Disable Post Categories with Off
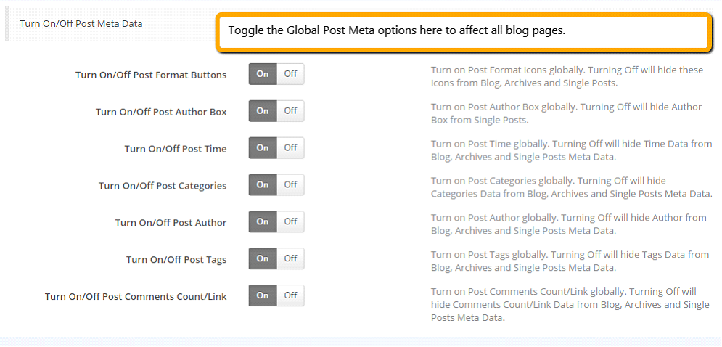Screen dimensions: 722x347 pyautogui.click(x=290, y=185)
